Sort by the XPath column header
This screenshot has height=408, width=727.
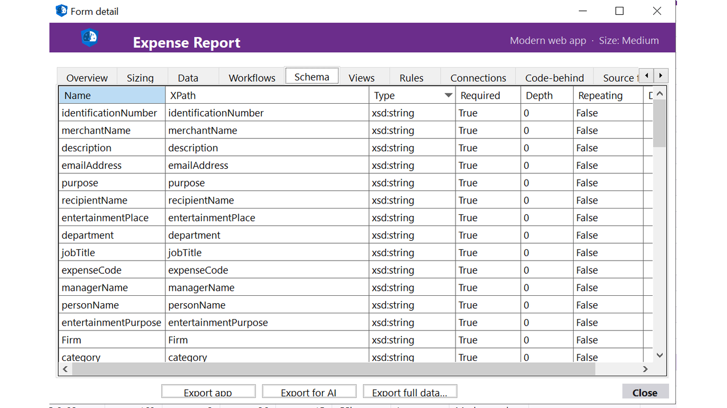267,95
